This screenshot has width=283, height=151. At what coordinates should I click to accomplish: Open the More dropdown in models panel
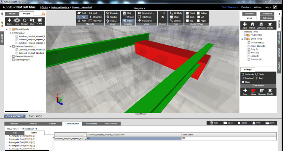[32, 22]
